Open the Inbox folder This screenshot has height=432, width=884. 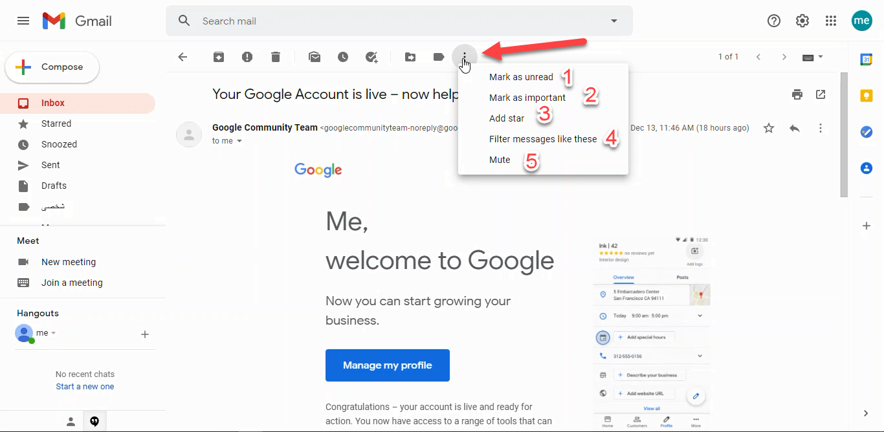78,103
